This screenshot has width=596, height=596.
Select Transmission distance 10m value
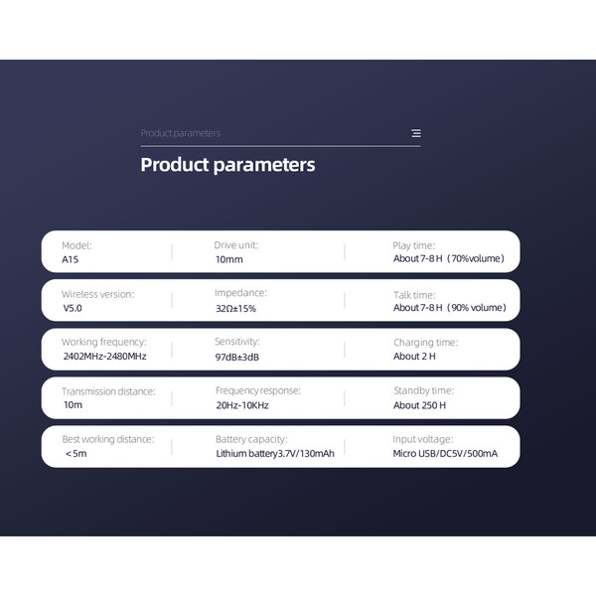73,405
